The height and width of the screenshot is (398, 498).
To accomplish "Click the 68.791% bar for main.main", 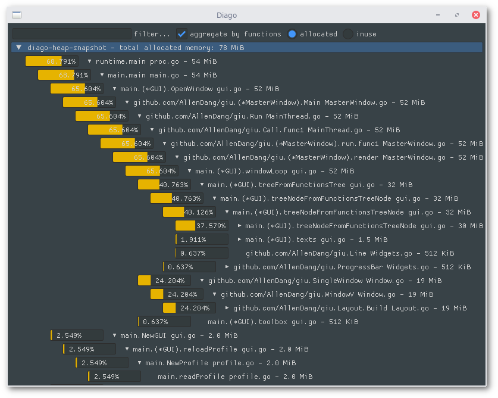I will (64, 74).
